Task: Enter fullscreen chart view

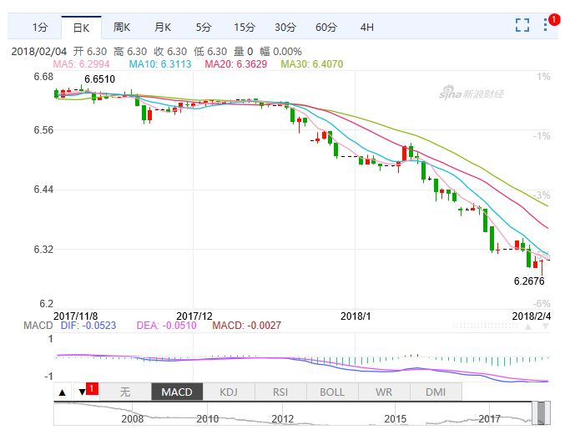Action: tap(522, 25)
